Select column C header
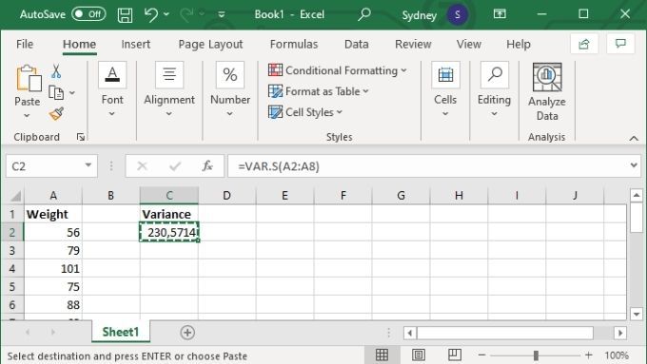 point(169,196)
